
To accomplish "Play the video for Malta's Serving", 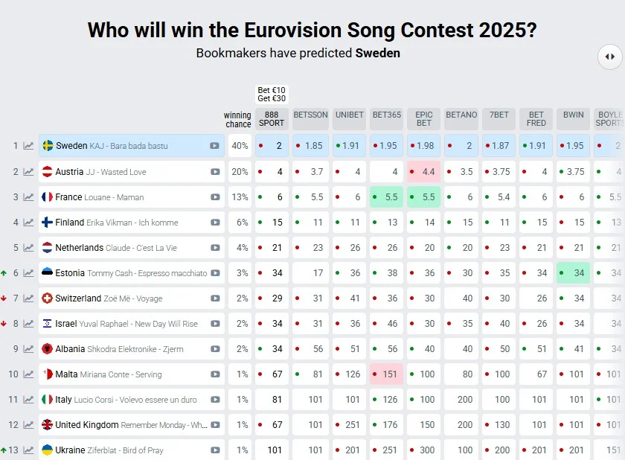I will click(214, 374).
